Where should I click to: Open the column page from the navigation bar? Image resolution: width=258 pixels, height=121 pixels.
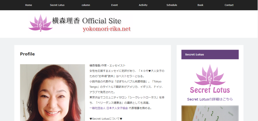pos(86,5)
